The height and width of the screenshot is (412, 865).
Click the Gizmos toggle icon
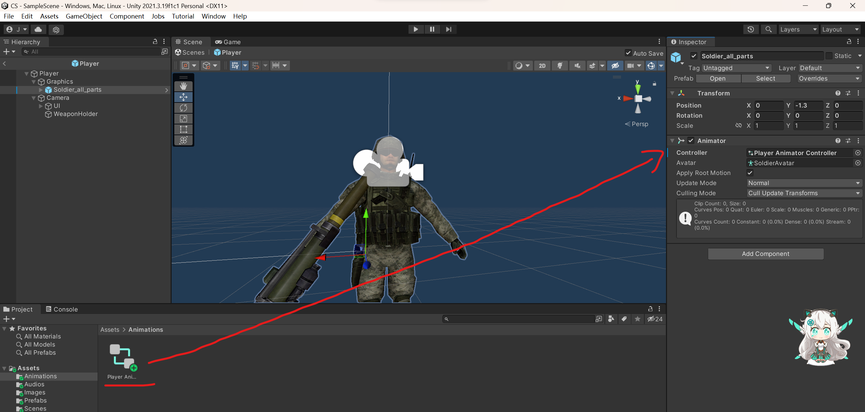(x=651, y=65)
